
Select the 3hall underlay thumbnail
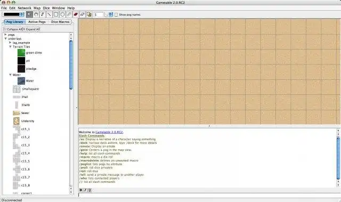click(x=17, y=97)
